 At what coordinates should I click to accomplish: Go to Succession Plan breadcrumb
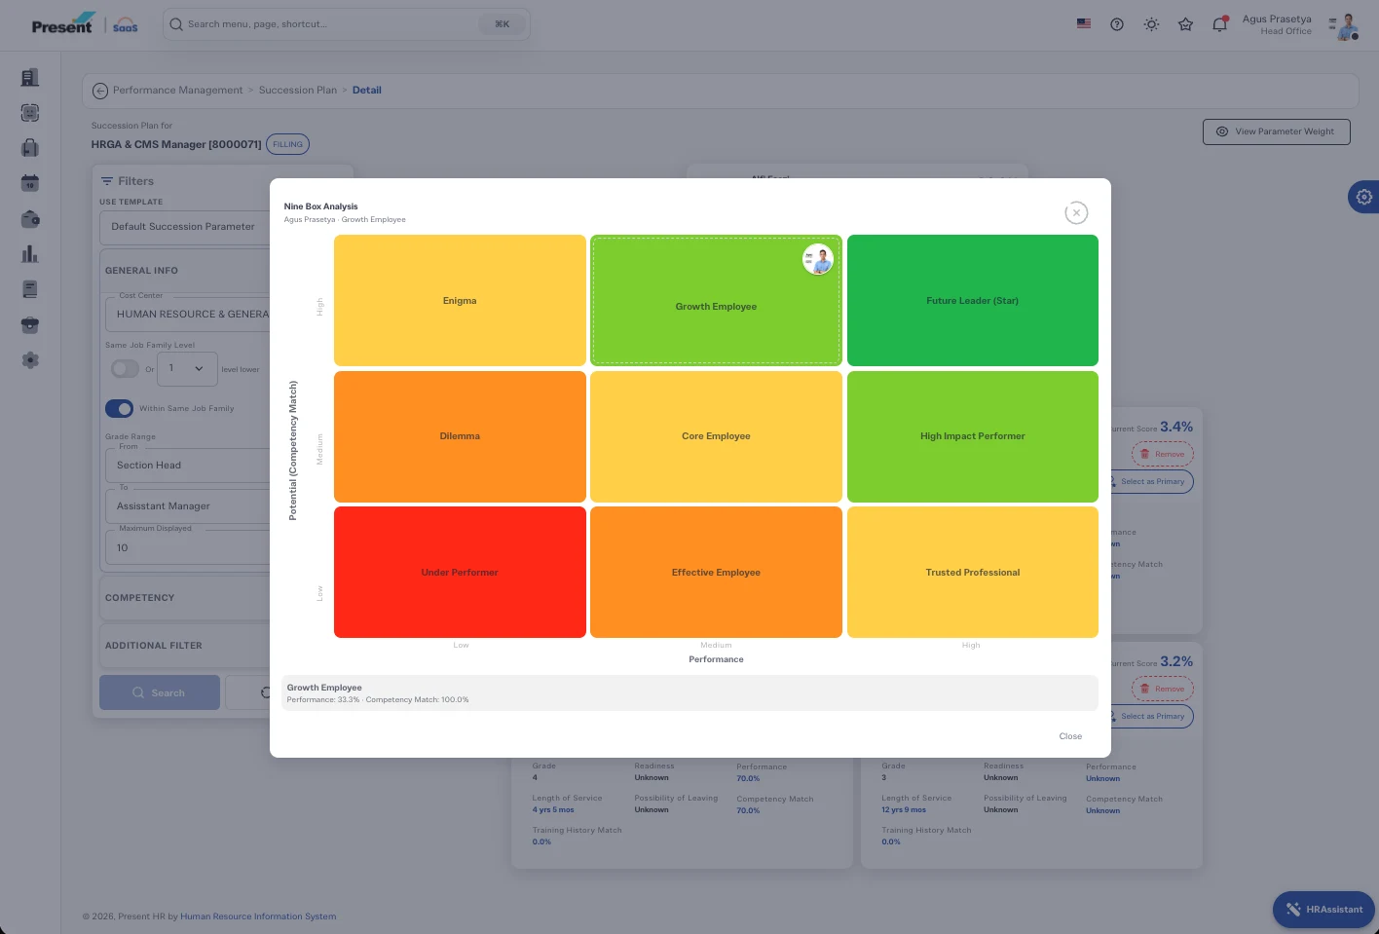[x=298, y=91]
